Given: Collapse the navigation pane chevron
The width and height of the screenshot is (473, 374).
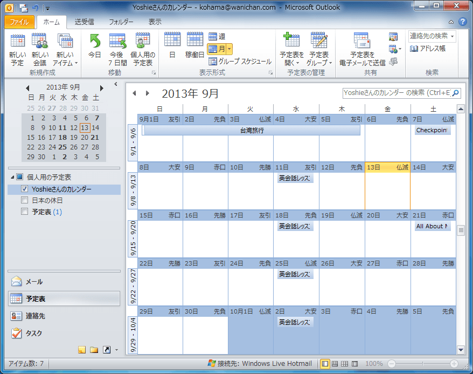Looking at the screenshot, I should click(x=115, y=84).
